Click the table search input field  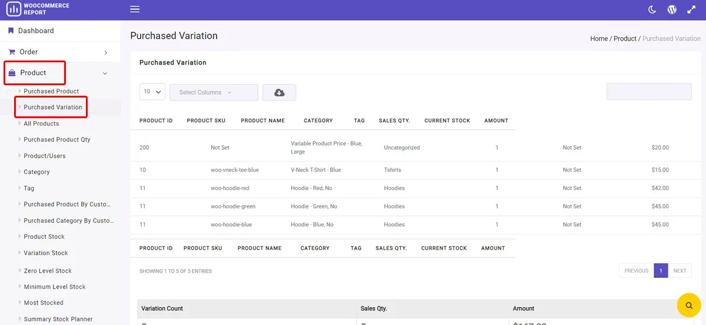click(x=649, y=92)
